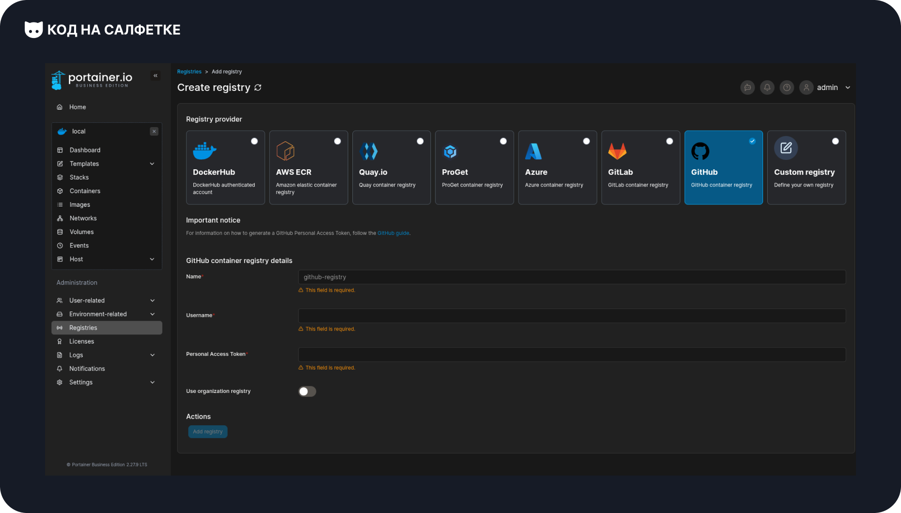This screenshot has width=901, height=513.
Task: Open Stacks in the sidebar
Action: coord(107,177)
